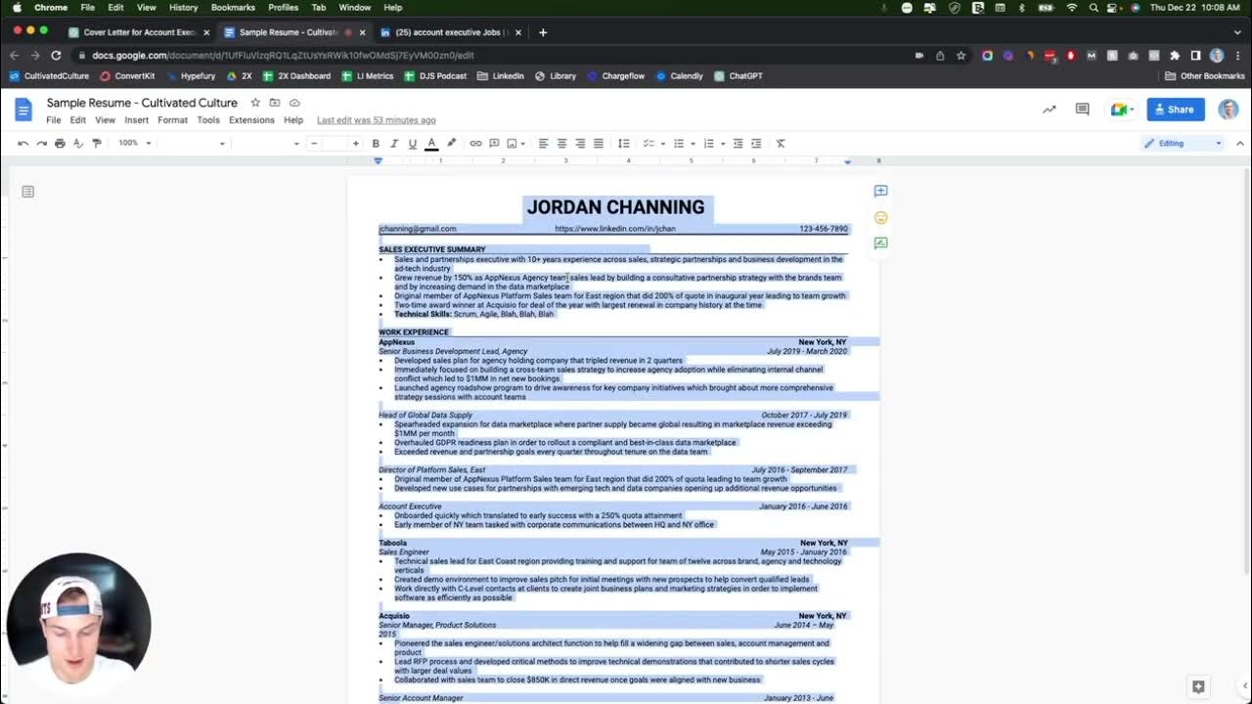This screenshot has height=704, width=1252.
Task: Switch to the account executive Jobs tab
Action: coord(451,32)
